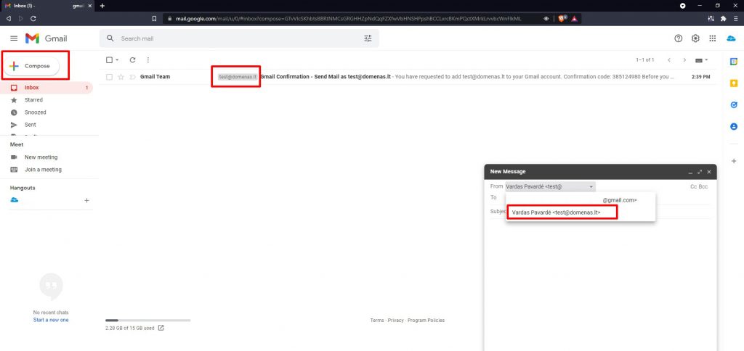Open the main menu hamburger icon
The height and width of the screenshot is (351, 744).
pos(14,38)
